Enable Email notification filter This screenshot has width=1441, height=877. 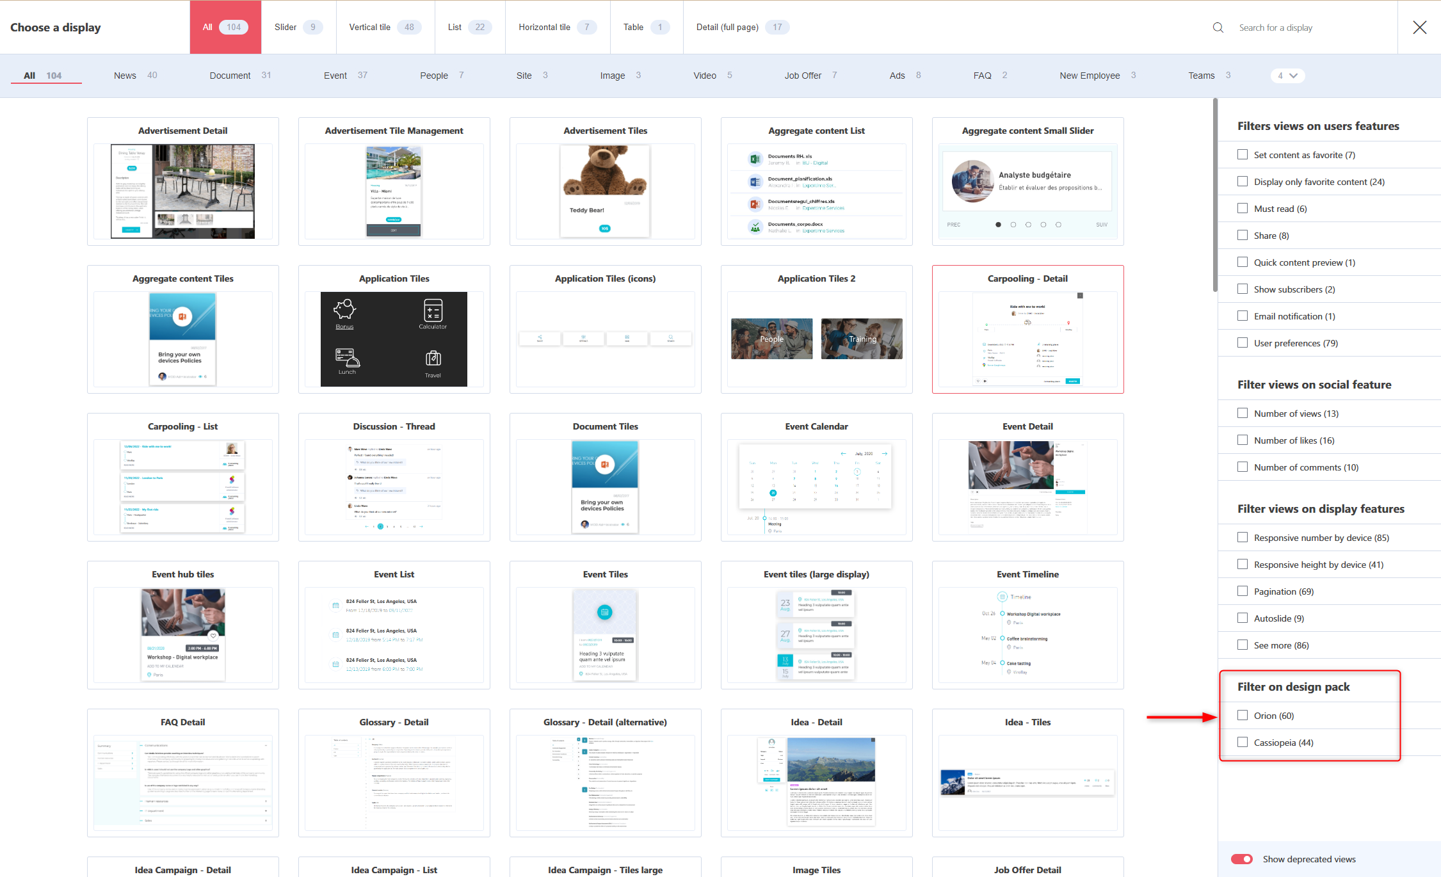(1243, 316)
